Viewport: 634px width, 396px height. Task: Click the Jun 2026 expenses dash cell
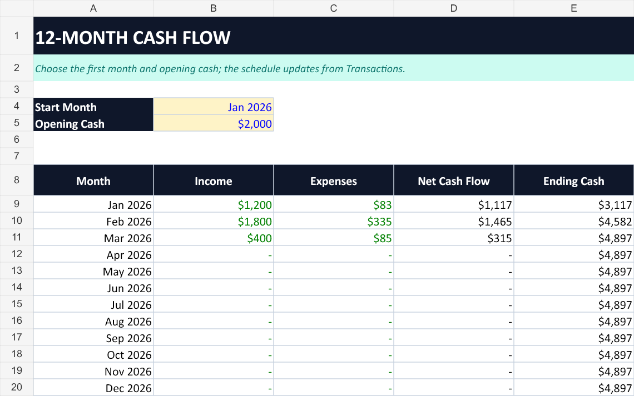tap(334, 287)
